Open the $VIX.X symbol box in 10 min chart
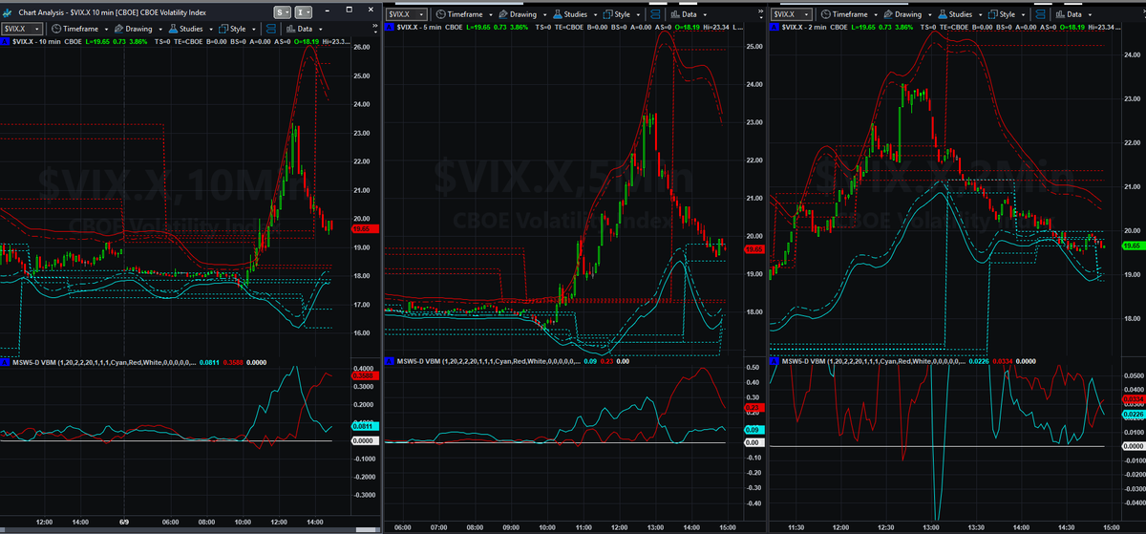Screen dimensions: 1146x534 click(22, 29)
